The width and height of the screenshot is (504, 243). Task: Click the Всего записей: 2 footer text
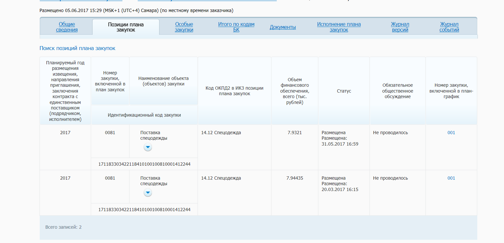coord(63,227)
